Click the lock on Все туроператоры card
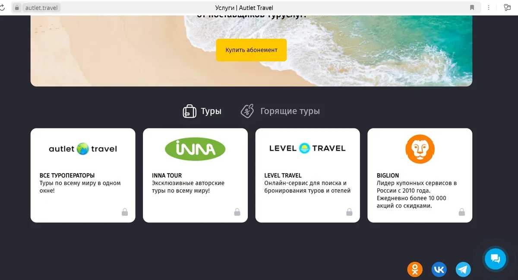This screenshot has width=518, height=280. (x=125, y=212)
